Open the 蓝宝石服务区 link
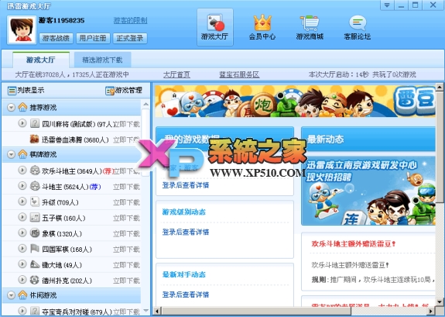 [239, 74]
